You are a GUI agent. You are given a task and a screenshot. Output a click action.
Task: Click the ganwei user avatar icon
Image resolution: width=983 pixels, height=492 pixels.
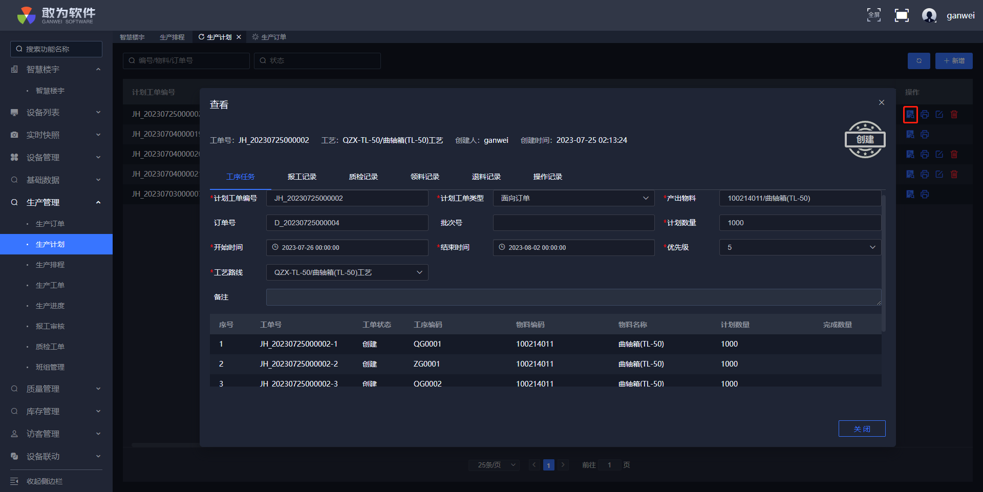pos(929,15)
